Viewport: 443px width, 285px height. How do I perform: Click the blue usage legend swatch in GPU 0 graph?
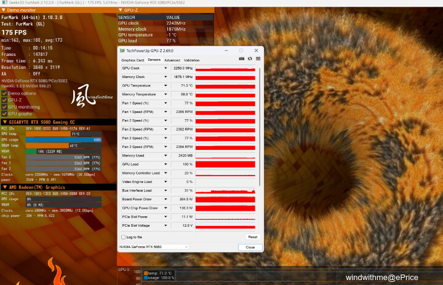(x=146, y=278)
